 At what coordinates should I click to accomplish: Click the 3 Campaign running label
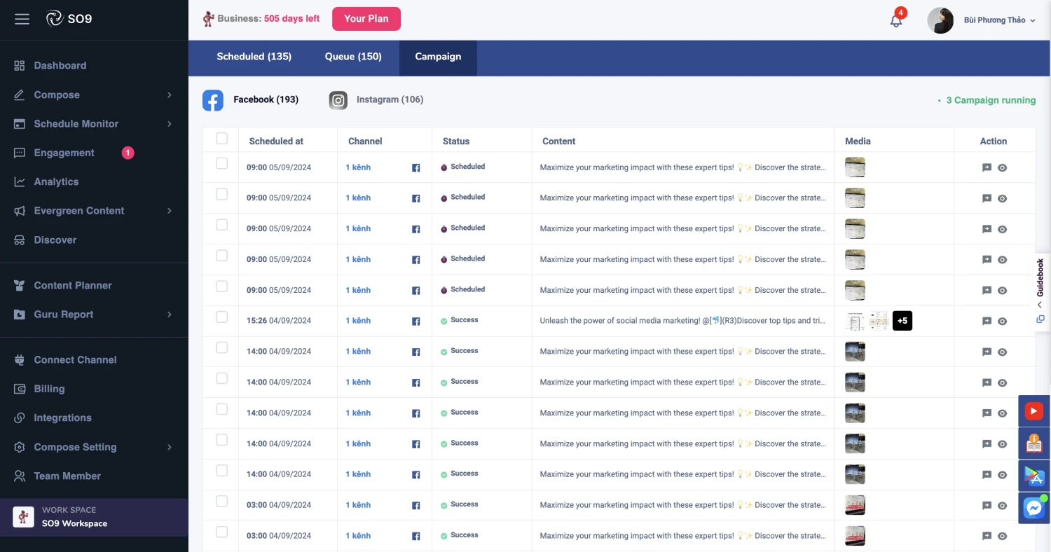click(991, 100)
